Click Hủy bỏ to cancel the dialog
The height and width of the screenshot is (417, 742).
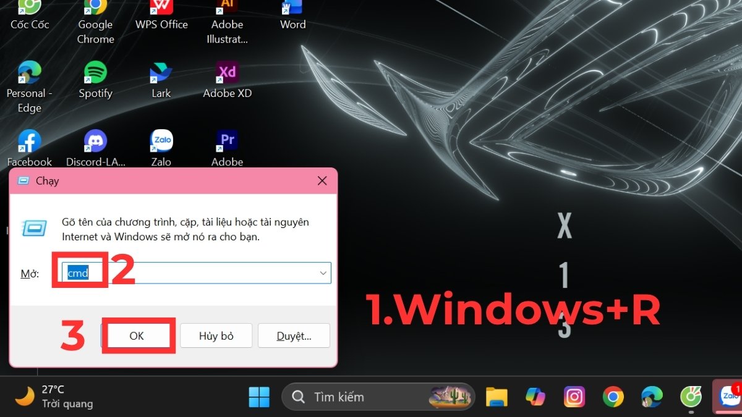point(216,335)
